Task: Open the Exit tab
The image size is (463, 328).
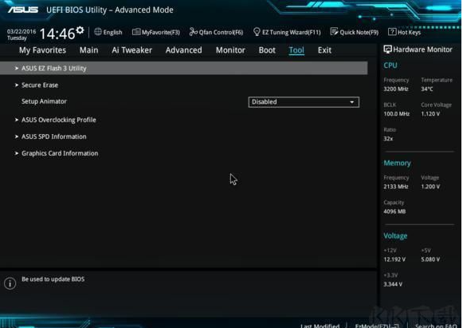Action: click(x=324, y=50)
